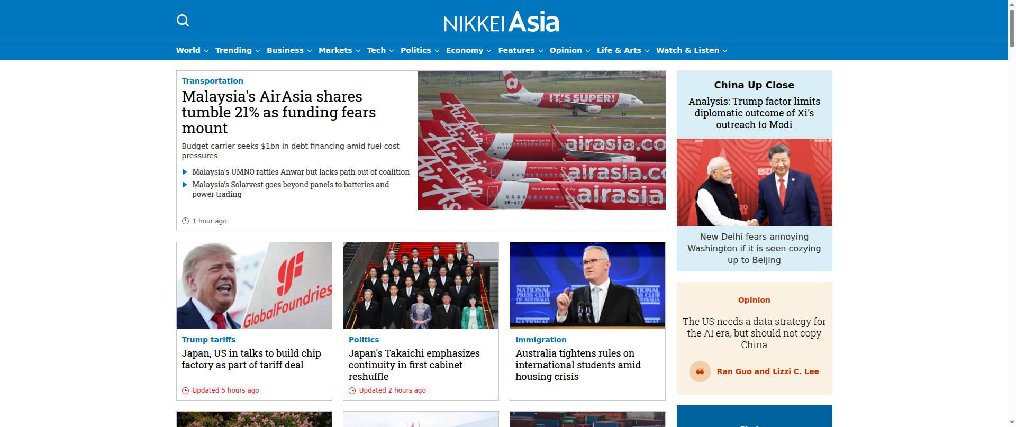Viewport: 1016px width, 427px height.
Task: Click the triangle bullet before Solarvest story
Action: [185, 185]
